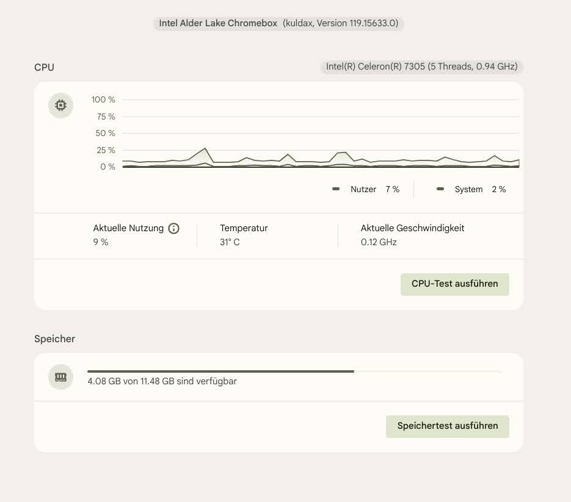This screenshot has width=571, height=502.
Task: Click the Intel Celeron 7305 processor chip
Action: [x=421, y=66]
